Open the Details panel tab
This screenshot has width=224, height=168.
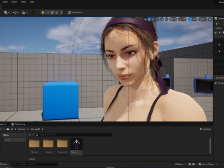tap(219, 83)
